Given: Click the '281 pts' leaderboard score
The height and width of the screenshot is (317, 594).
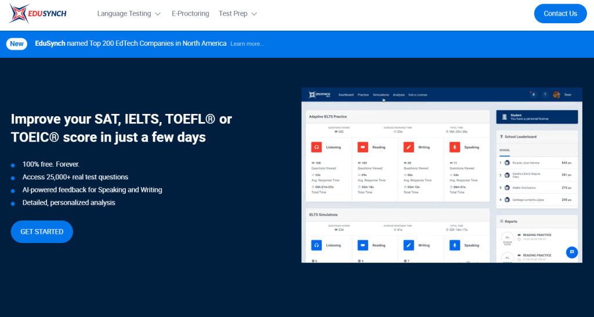Looking at the screenshot, I should [566, 175].
